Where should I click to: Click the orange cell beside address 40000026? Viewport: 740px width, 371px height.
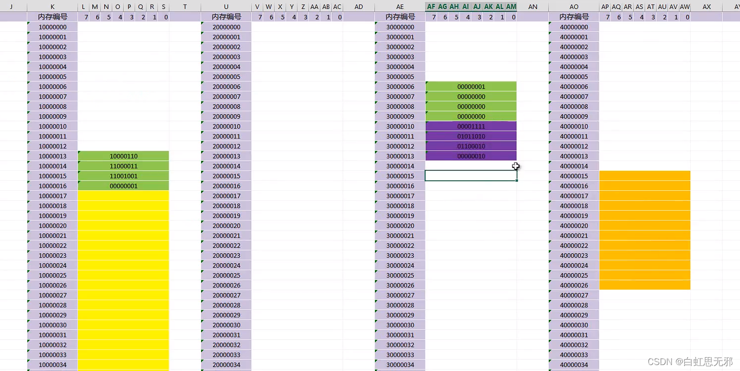tap(645, 285)
